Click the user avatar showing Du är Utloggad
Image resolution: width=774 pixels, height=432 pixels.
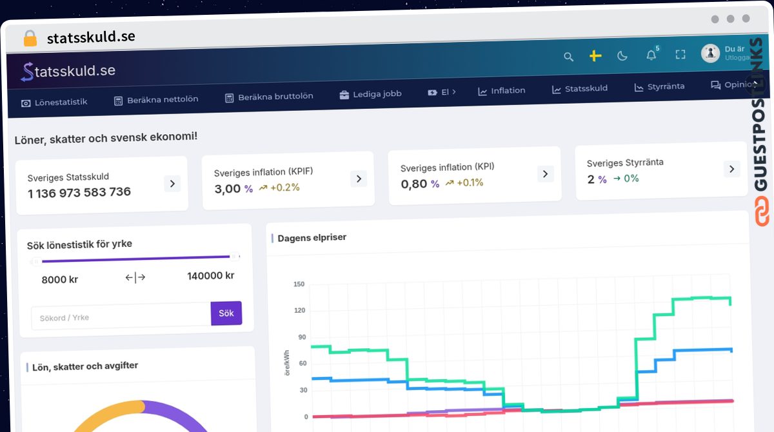(709, 53)
